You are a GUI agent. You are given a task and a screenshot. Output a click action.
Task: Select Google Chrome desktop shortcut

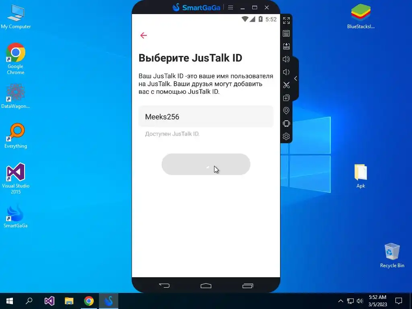pyautogui.click(x=16, y=59)
